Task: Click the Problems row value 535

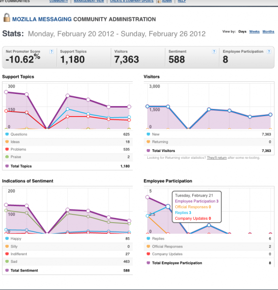Action: click(126, 149)
